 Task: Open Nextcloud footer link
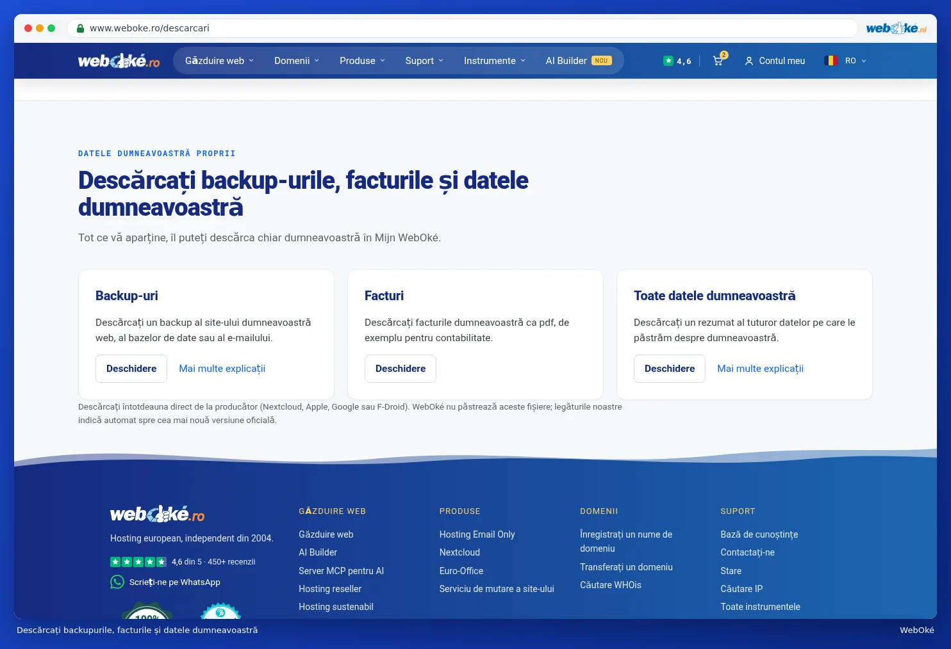(459, 552)
